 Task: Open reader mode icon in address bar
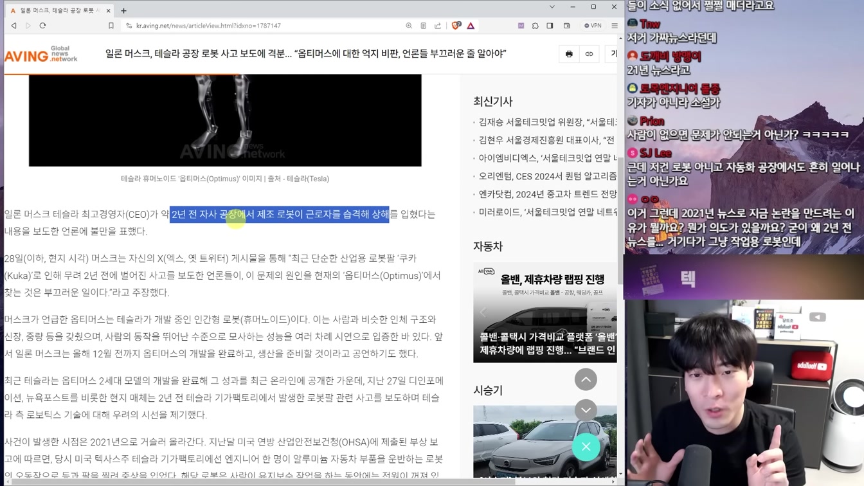coord(423,26)
